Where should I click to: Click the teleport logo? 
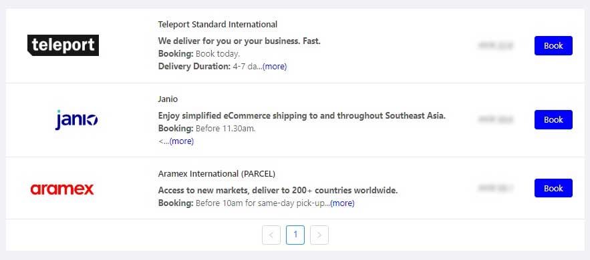tap(63, 45)
